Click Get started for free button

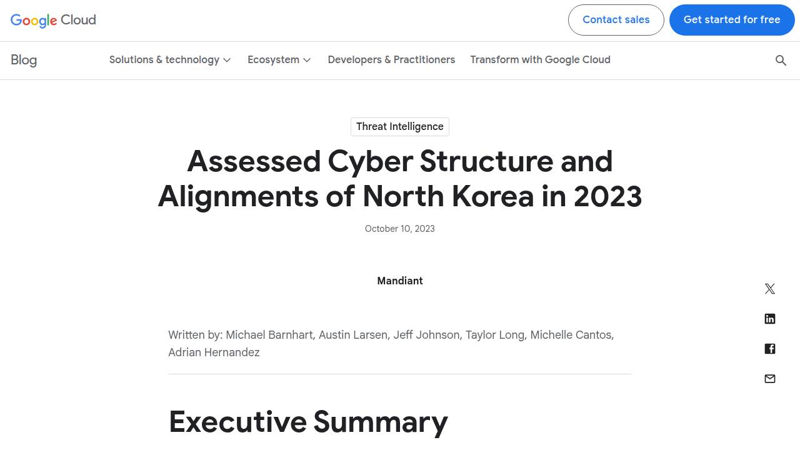click(732, 20)
